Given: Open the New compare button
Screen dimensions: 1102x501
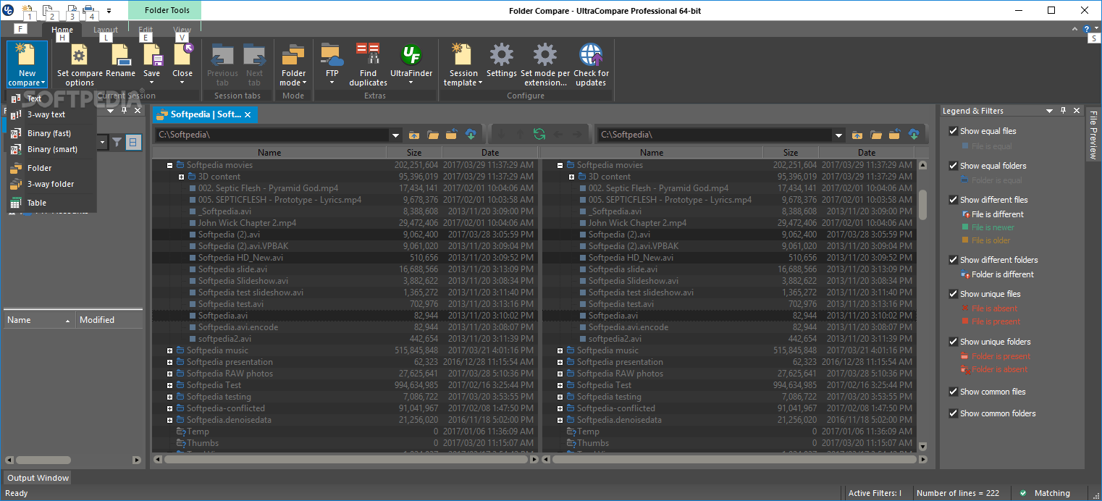Looking at the screenshot, I should click(x=27, y=65).
